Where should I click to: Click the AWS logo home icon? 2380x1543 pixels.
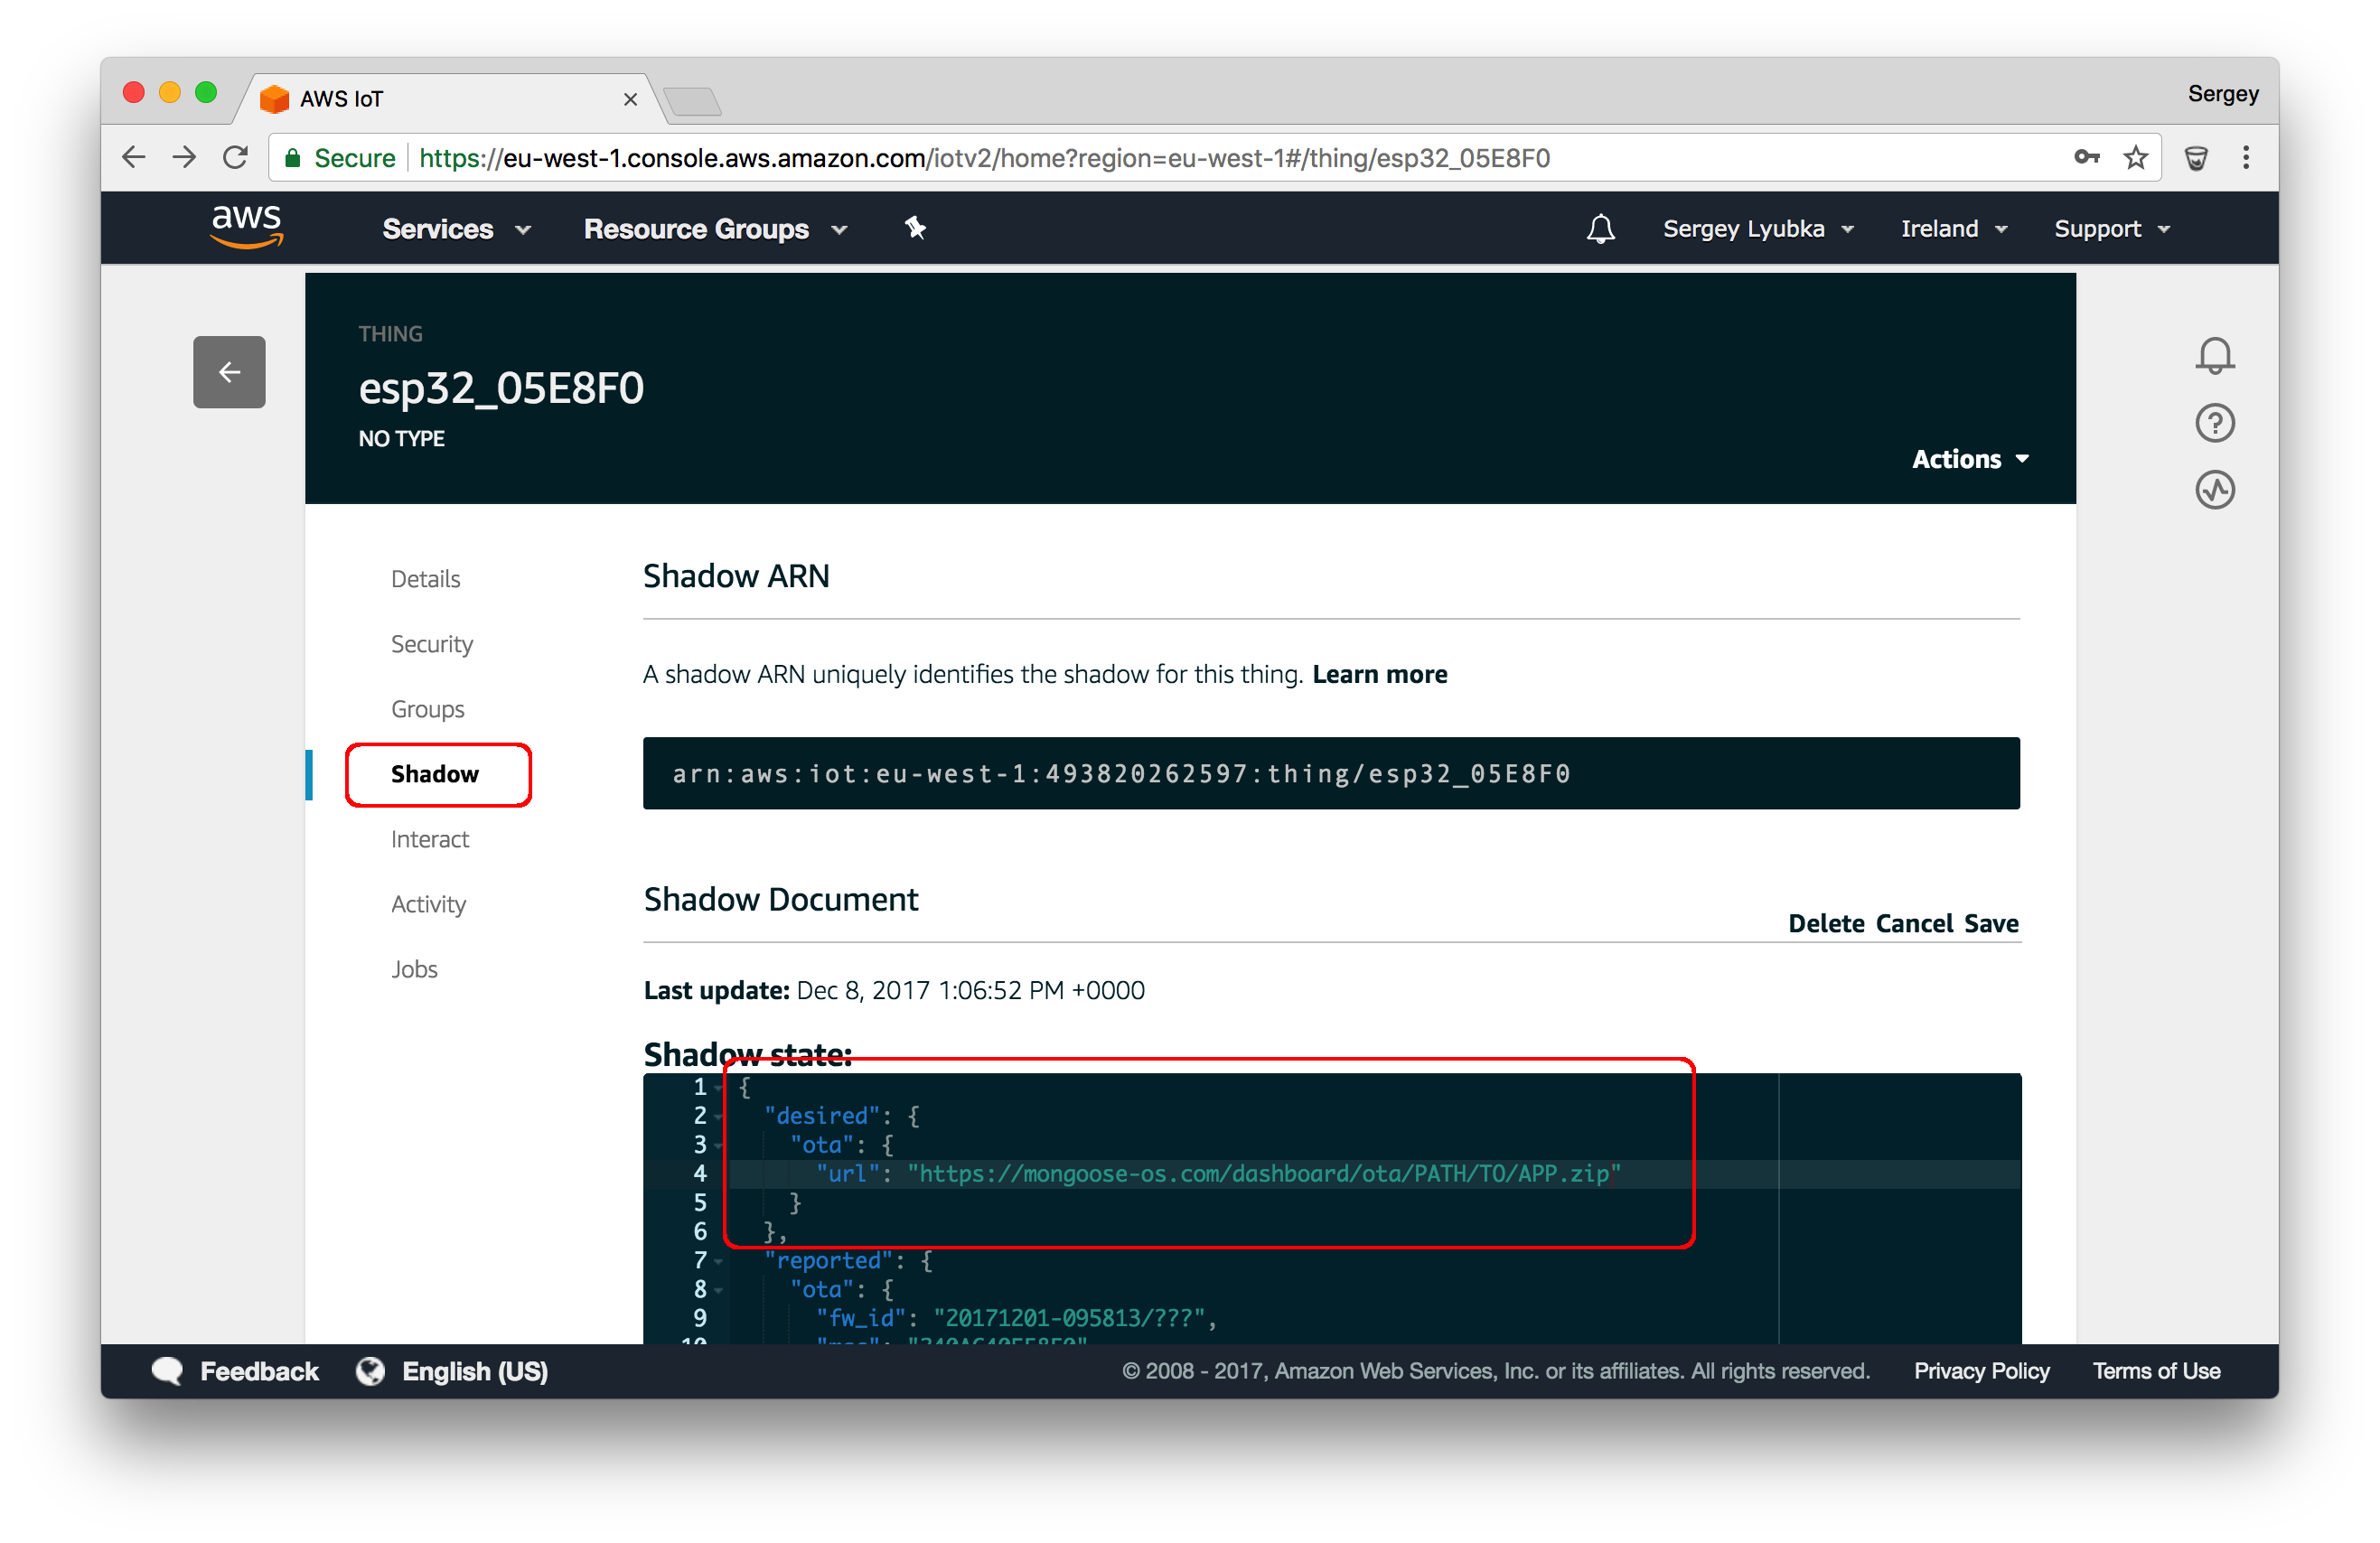click(x=246, y=226)
